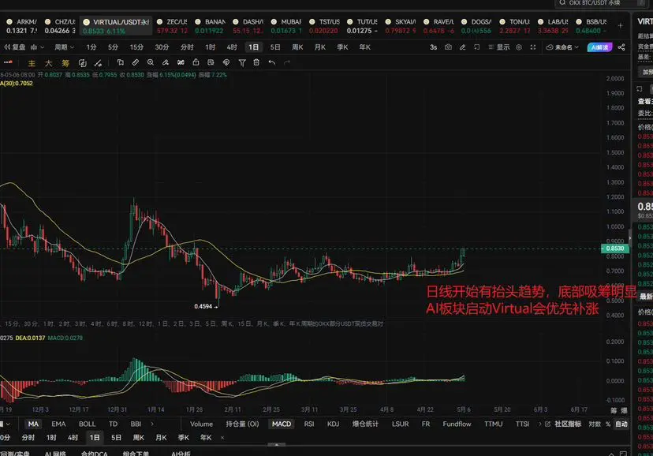Click the undo arrow icon
653x456 pixels.
tap(272, 62)
